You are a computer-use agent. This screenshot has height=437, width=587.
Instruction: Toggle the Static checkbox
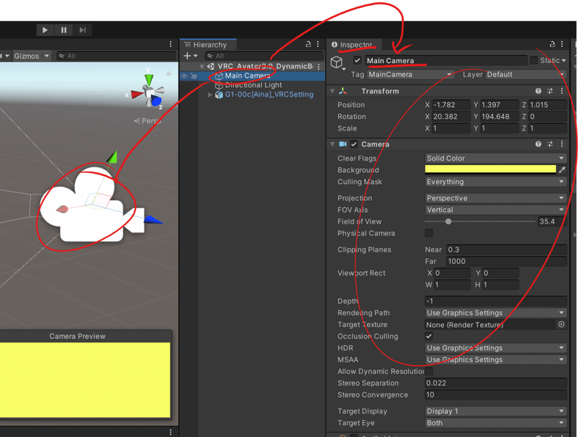[x=534, y=60]
